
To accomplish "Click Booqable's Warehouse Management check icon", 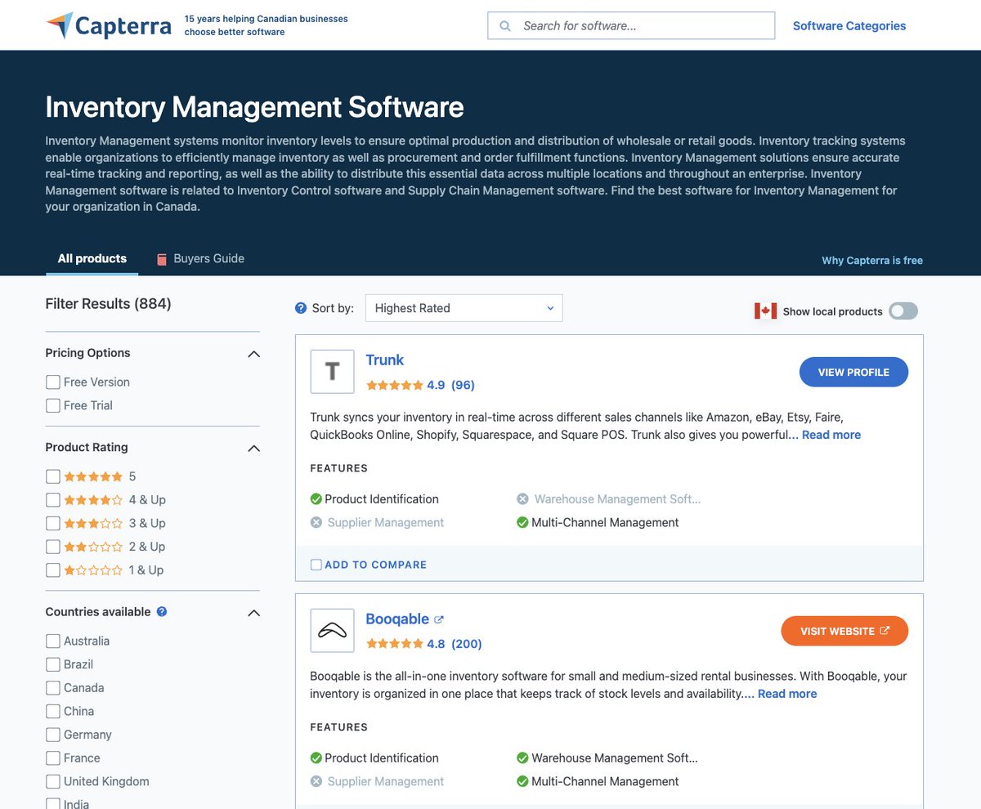I will click(x=522, y=758).
